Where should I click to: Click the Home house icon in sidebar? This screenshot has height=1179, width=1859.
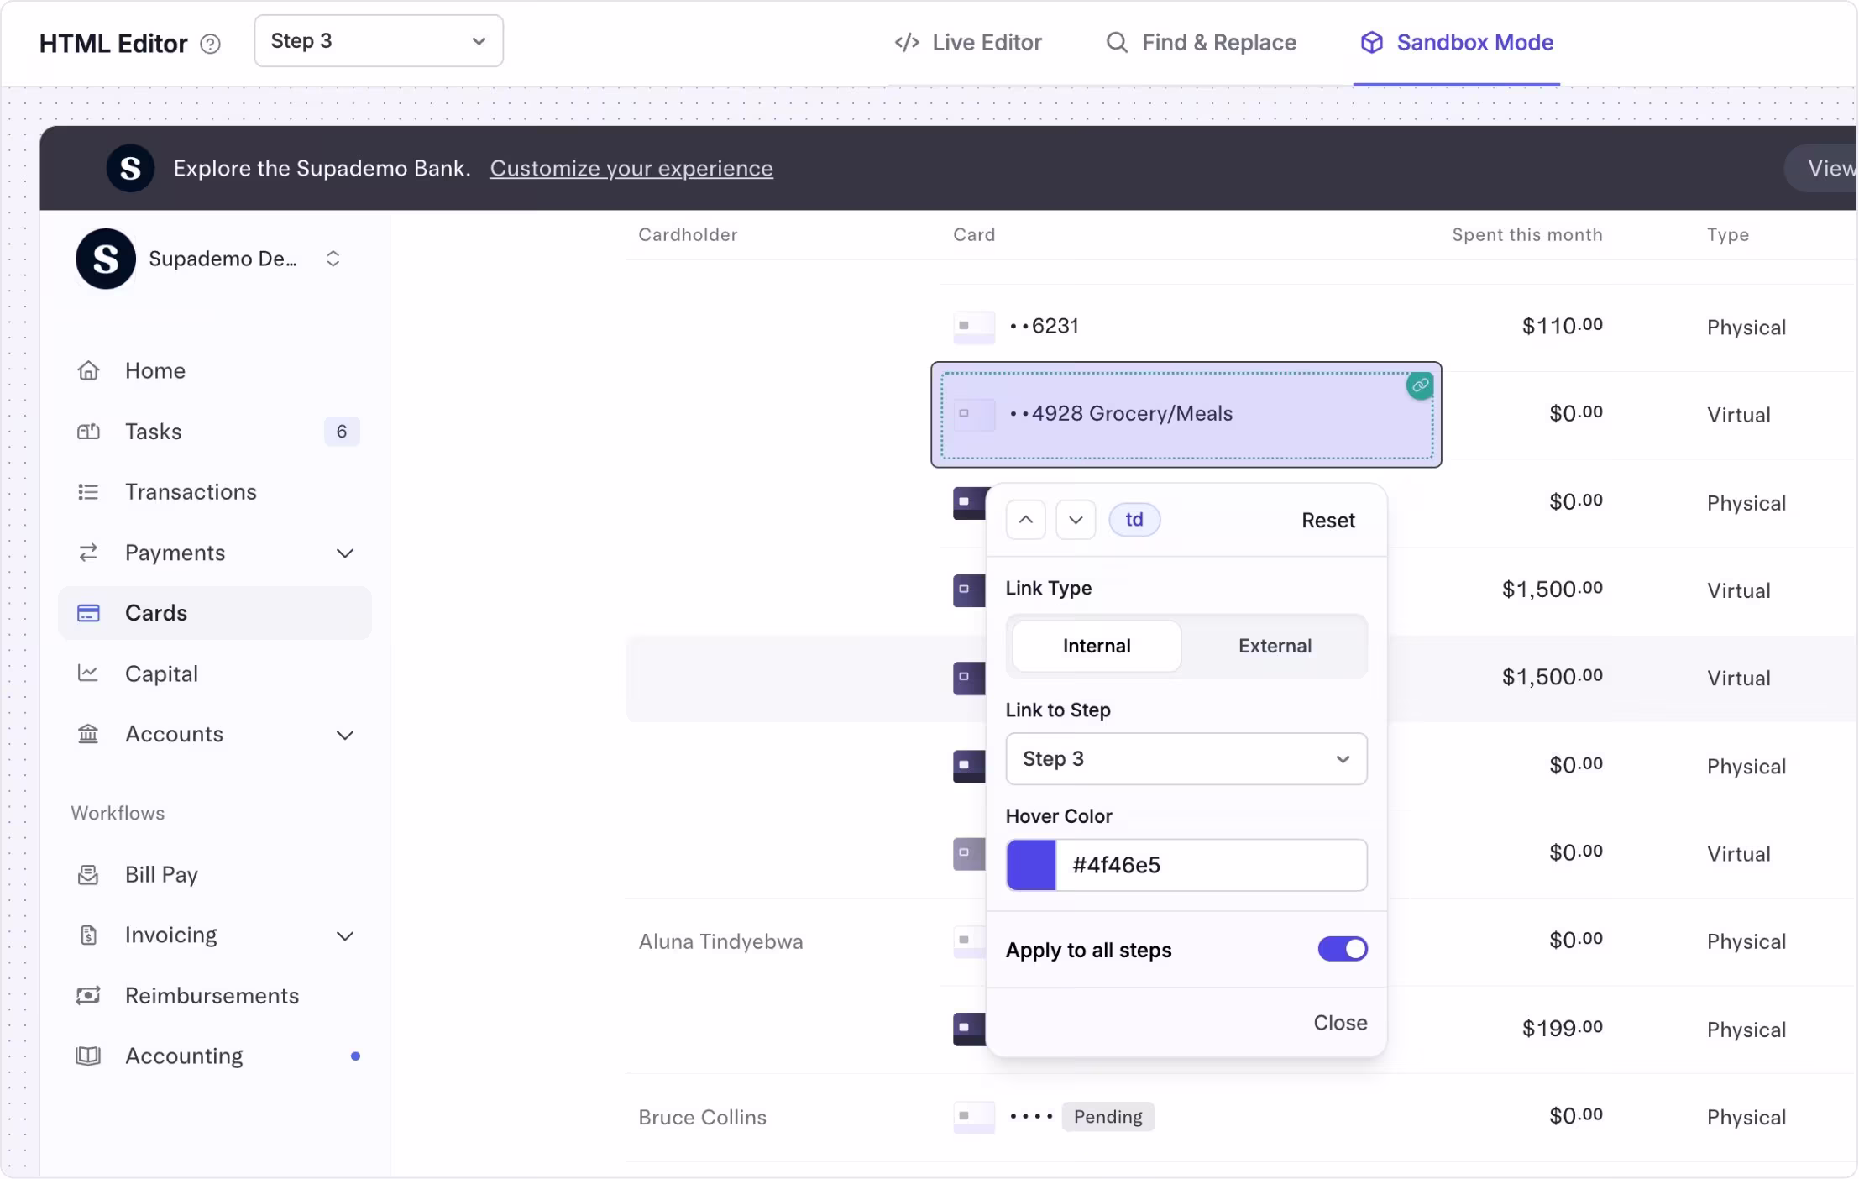click(x=88, y=370)
